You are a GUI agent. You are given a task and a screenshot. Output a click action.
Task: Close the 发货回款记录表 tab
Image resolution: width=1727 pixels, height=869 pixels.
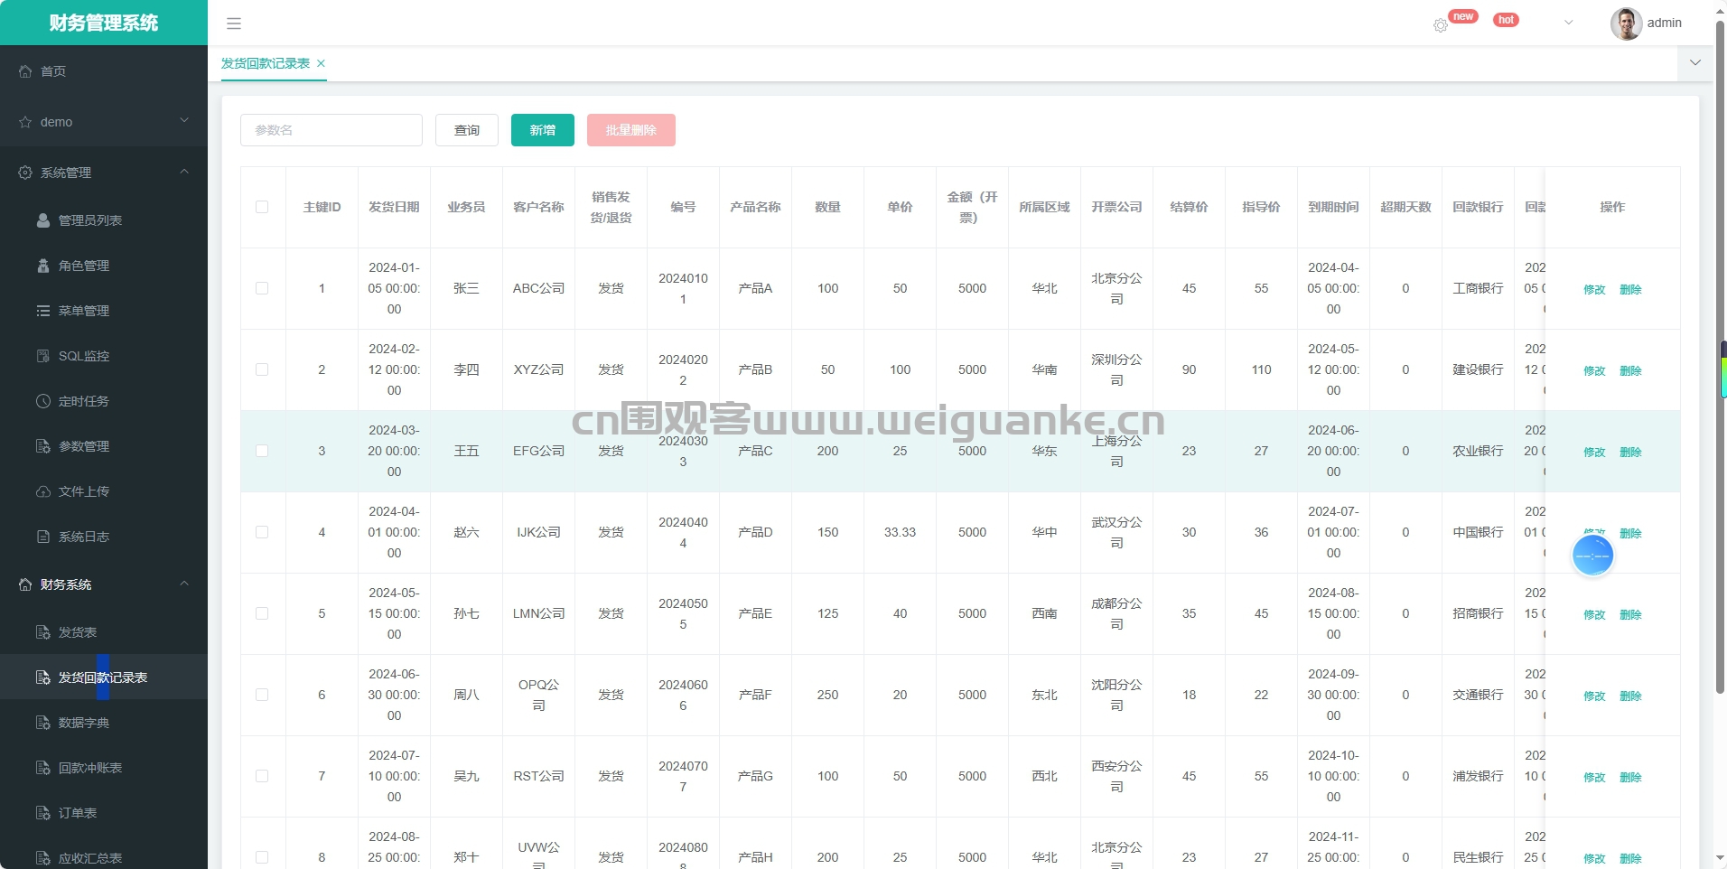click(321, 63)
